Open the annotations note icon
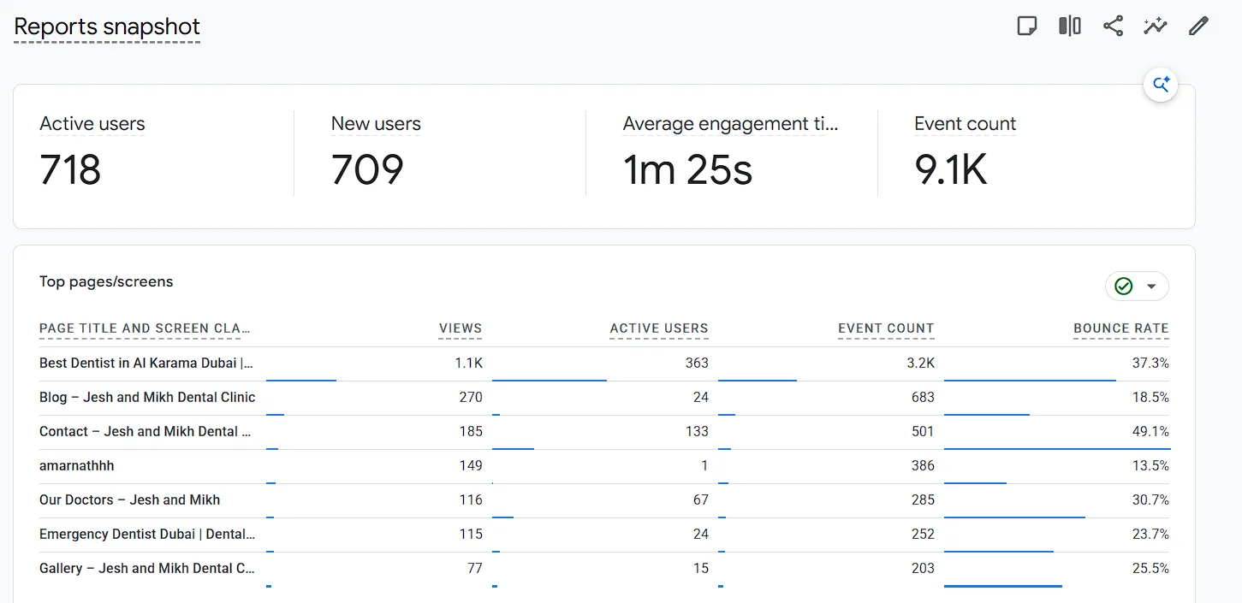 (1026, 27)
